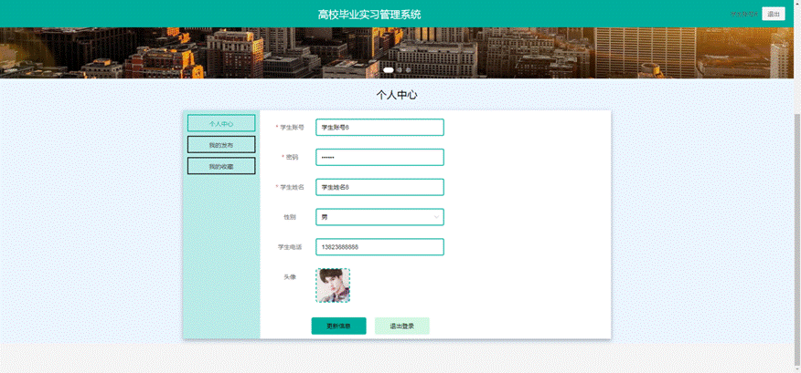Click the 性别 dropdown chevron arrow

point(436,217)
